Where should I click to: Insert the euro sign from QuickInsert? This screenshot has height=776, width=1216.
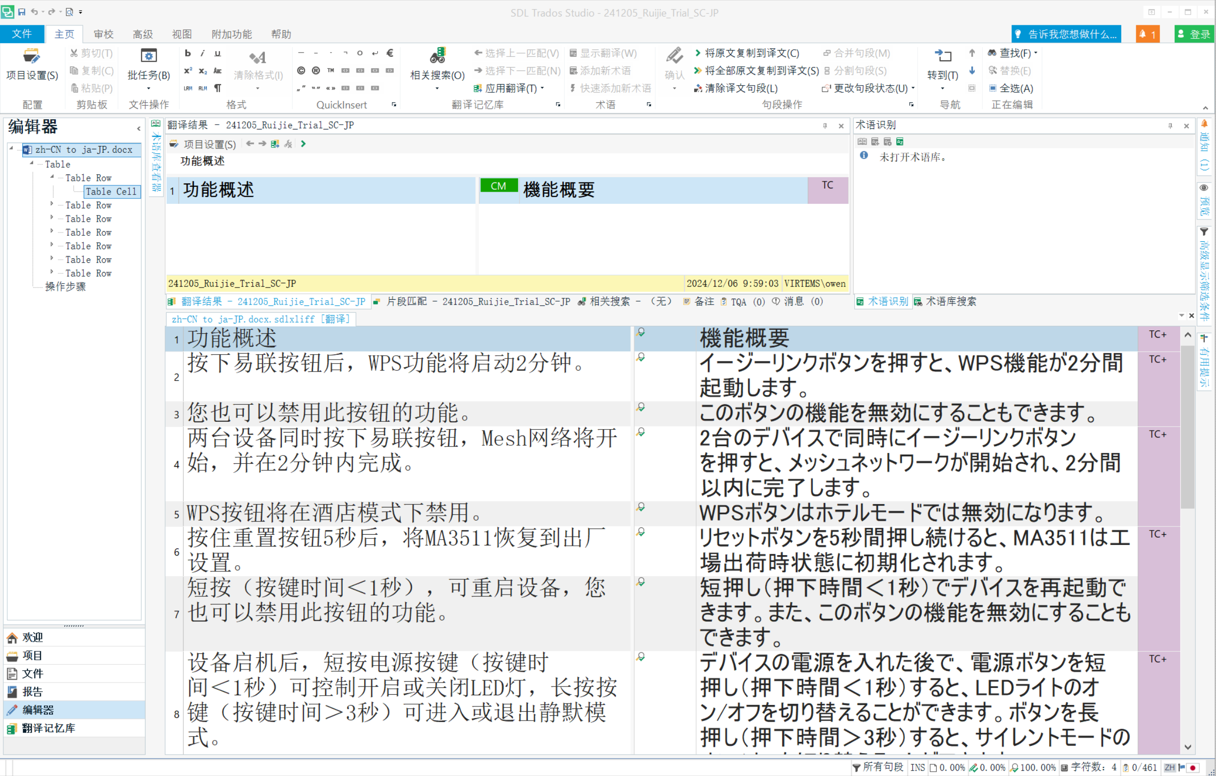(390, 53)
